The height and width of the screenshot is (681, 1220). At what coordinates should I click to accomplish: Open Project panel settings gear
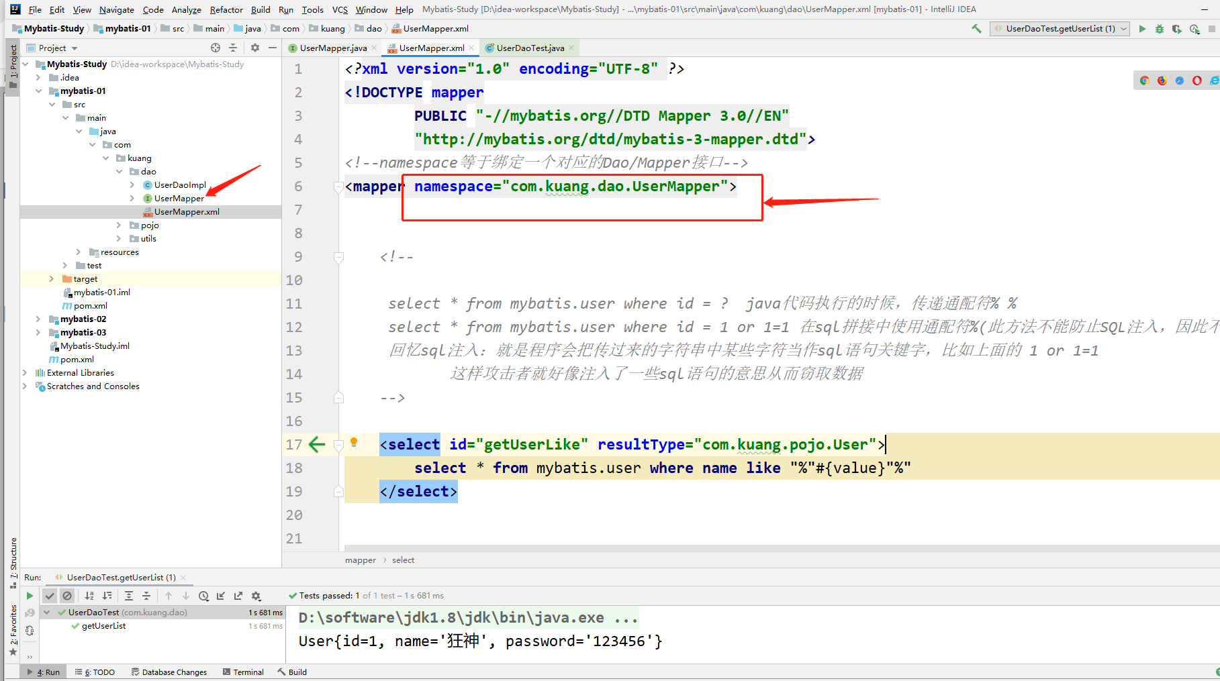[255, 48]
